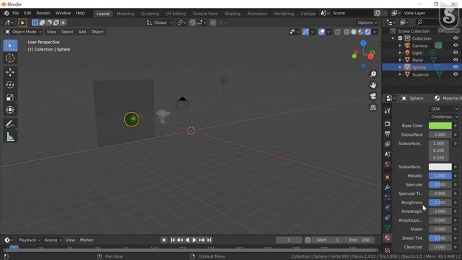
Task: Select the Transform tool
Action: pos(10,110)
